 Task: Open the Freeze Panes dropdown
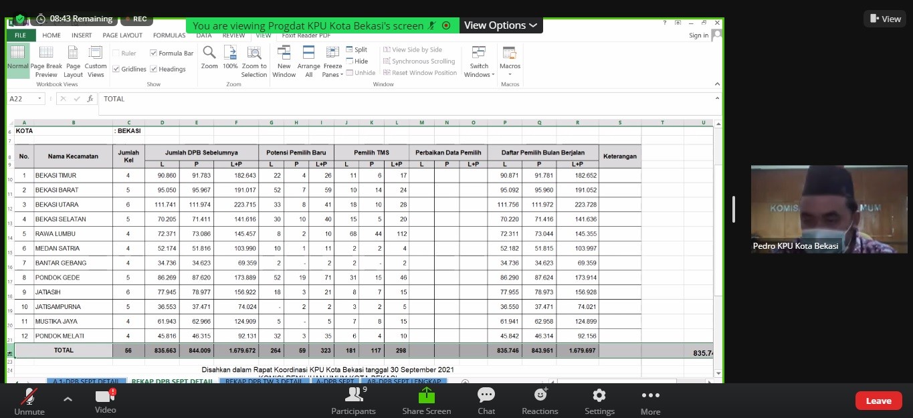(332, 62)
